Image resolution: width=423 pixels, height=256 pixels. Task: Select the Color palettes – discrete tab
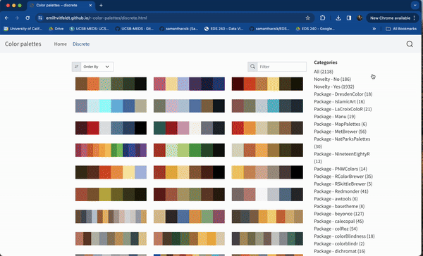click(x=61, y=6)
